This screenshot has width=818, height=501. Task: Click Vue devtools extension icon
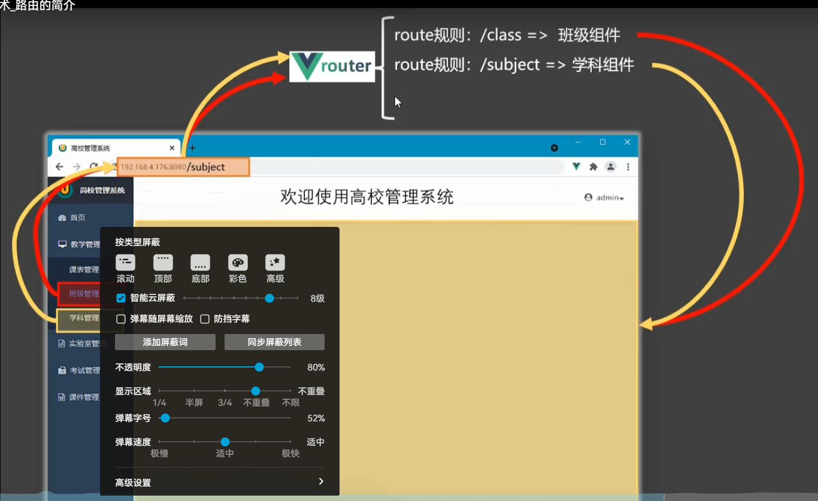click(x=576, y=167)
